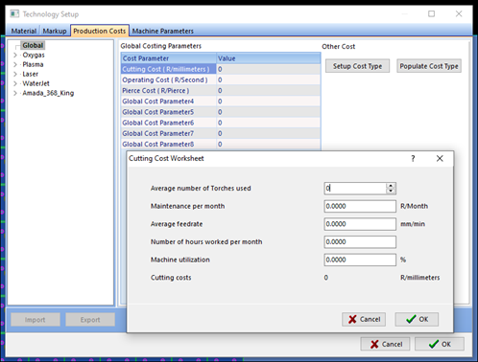This screenshot has width=478, height=362.
Task: Click the Import button
Action: (36, 320)
